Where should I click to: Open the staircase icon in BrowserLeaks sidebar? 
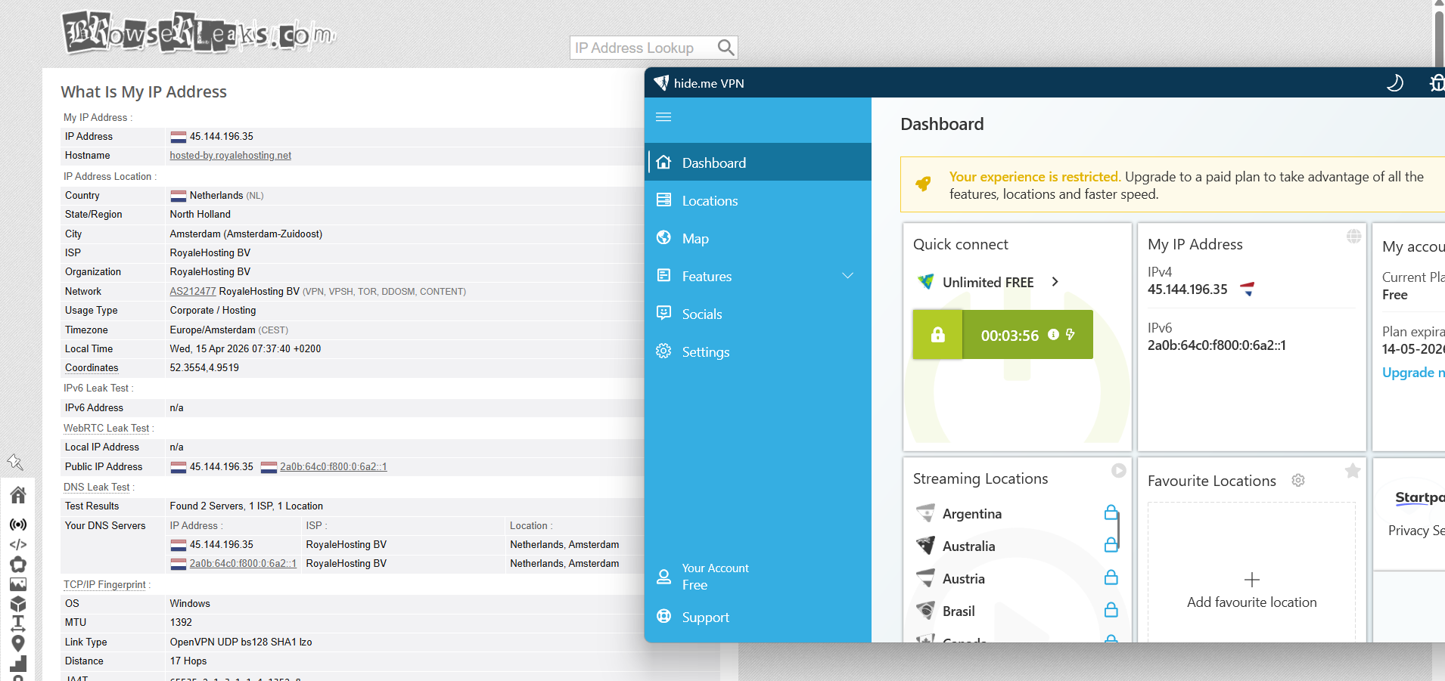coord(18,663)
